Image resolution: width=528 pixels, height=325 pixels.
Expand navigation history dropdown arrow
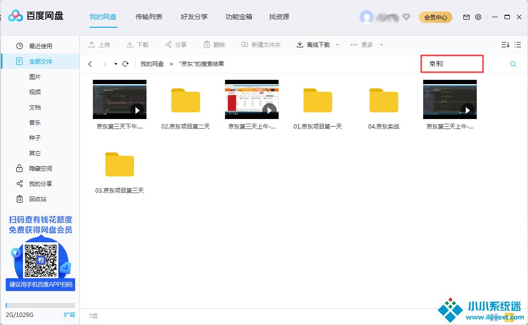[116, 64]
